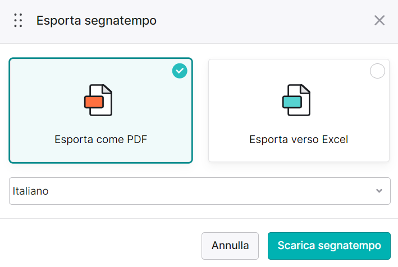Cancel with the Annulla button

pyautogui.click(x=230, y=246)
